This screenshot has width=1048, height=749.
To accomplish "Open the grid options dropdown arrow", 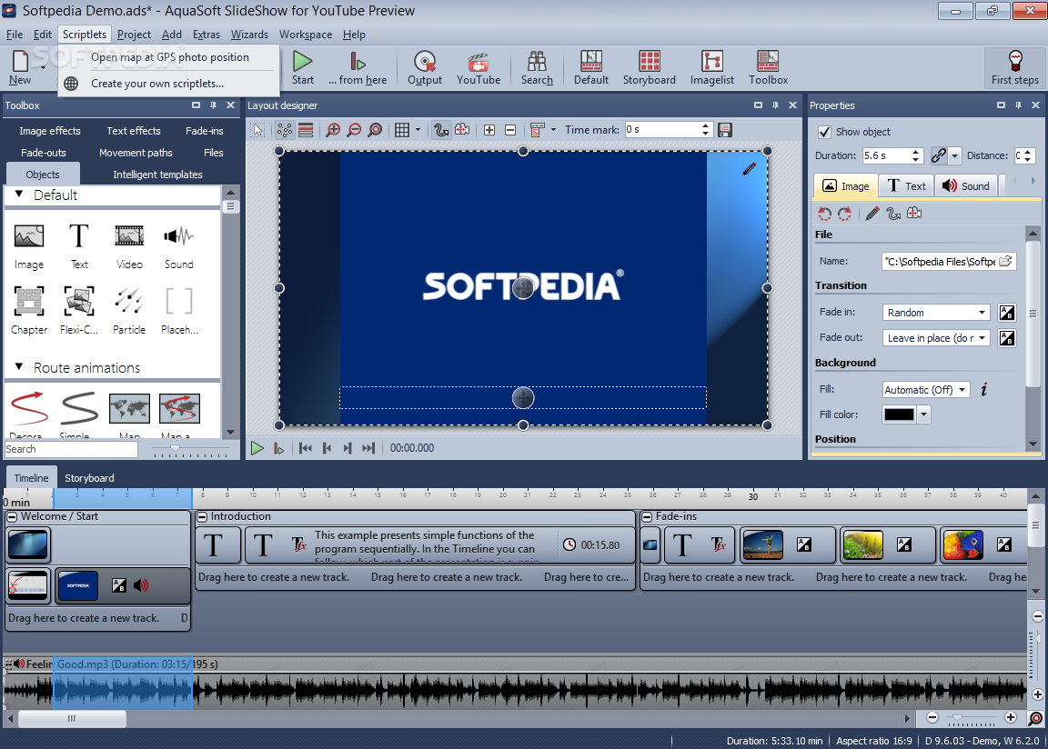I will point(418,129).
